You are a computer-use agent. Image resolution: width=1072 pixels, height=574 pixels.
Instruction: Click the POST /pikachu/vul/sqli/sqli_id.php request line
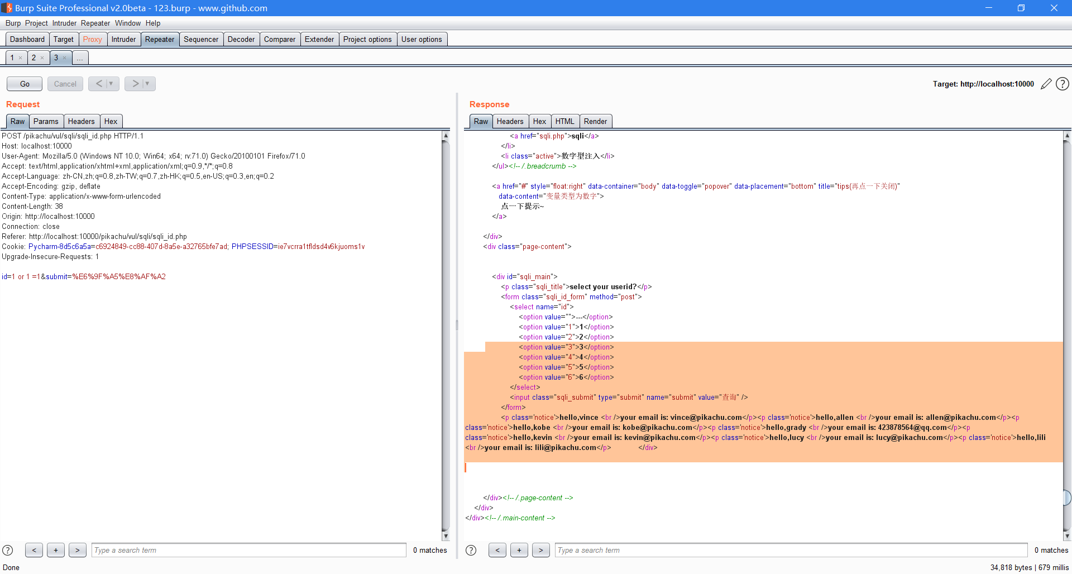(x=73, y=136)
